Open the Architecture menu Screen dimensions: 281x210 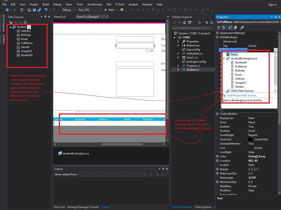95,4
